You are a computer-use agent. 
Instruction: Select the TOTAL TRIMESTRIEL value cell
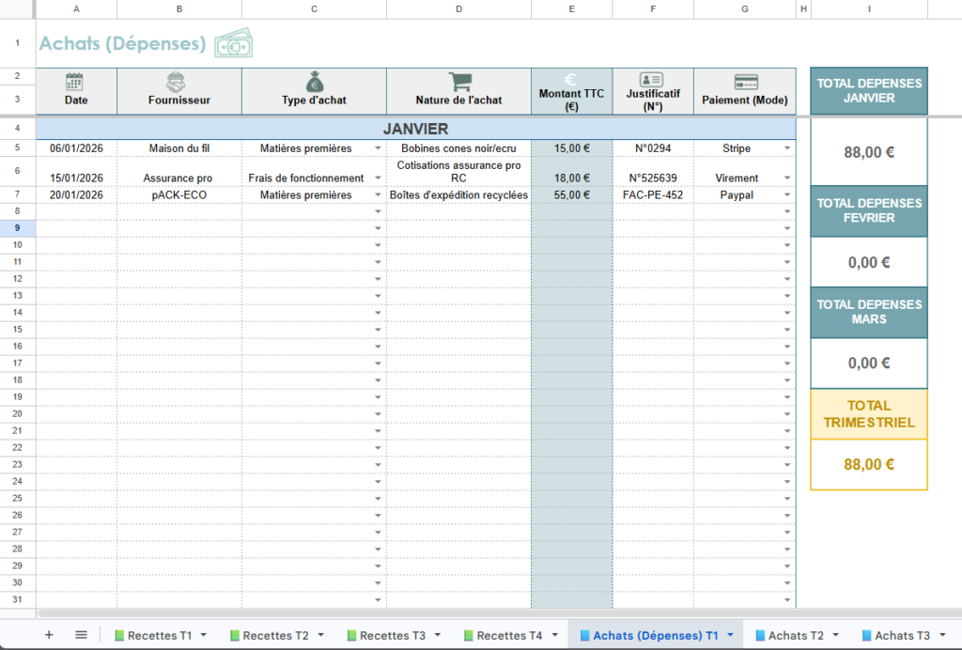(868, 464)
